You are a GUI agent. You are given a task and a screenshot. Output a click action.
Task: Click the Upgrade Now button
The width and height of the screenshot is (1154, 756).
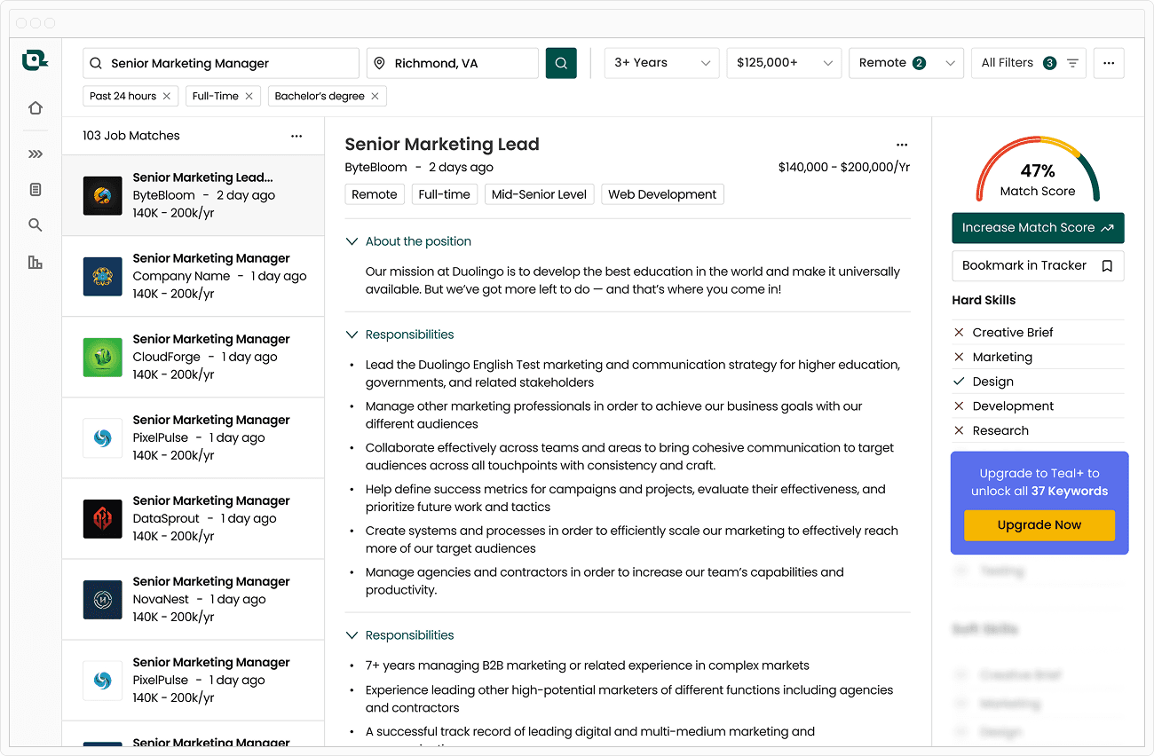tap(1039, 525)
